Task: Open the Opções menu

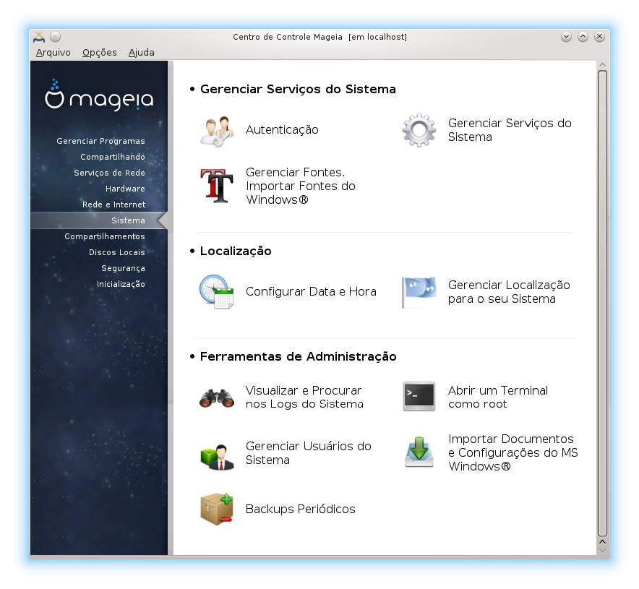Action: [x=100, y=53]
